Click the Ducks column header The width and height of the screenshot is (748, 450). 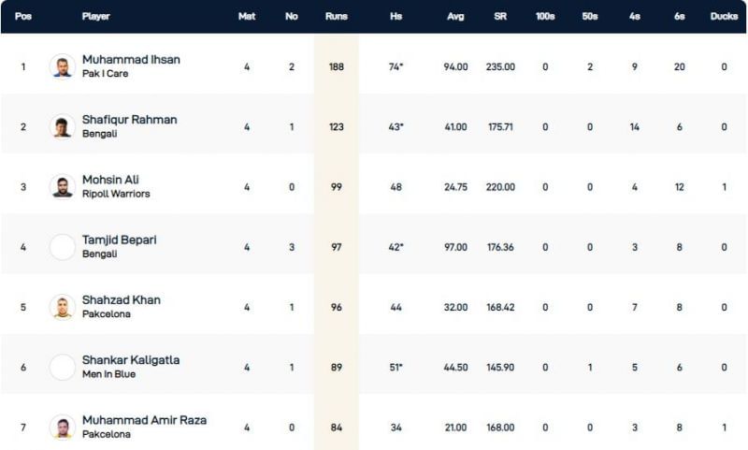tap(724, 17)
